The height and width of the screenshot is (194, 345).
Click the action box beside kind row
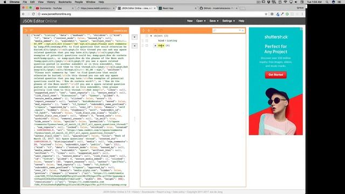[x=147, y=41]
